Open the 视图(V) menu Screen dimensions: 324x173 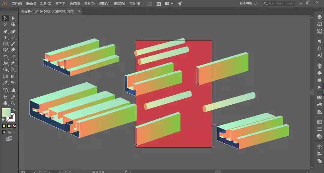104,4
